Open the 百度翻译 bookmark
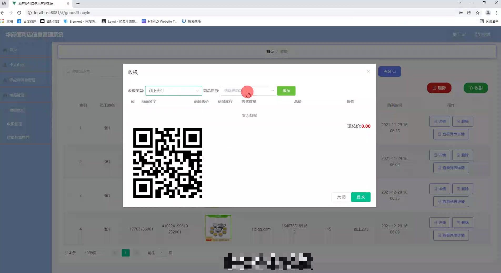501x273 pixels. tap(27, 21)
